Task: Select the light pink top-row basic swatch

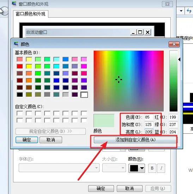Action: [x=75, y=59]
